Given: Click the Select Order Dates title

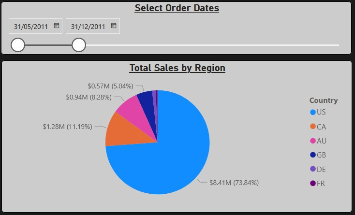Looking at the screenshot, I should (177, 8).
